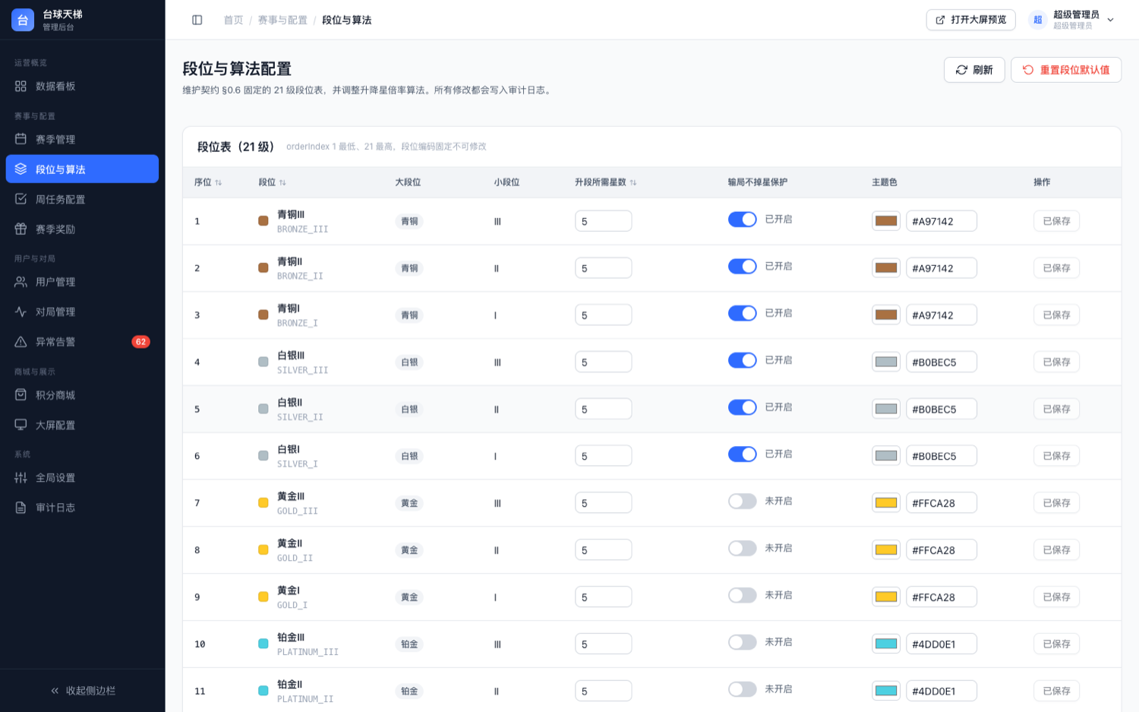1139x712 pixels.
Task: Toggle the sidebar panel icon in header
Action: 197,20
